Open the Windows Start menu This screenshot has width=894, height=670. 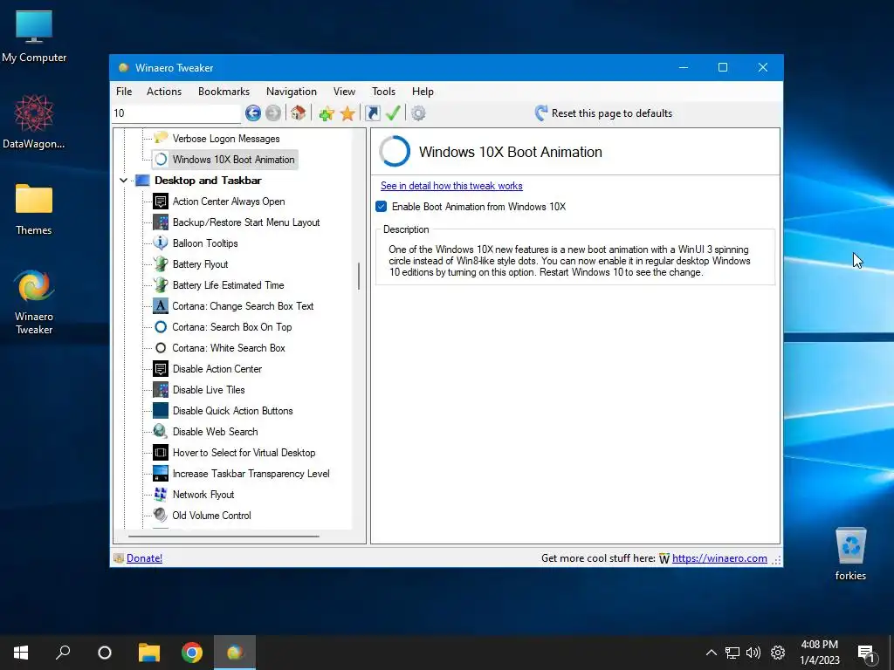(x=21, y=653)
